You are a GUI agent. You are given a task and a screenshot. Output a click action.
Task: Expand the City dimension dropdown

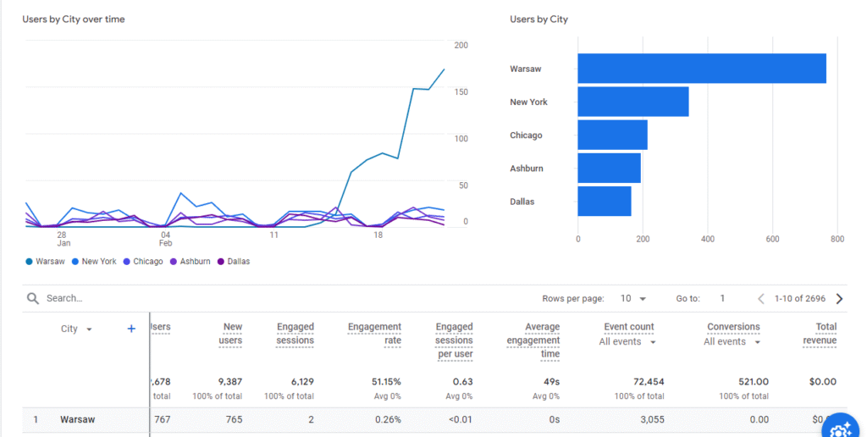[x=89, y=329]
